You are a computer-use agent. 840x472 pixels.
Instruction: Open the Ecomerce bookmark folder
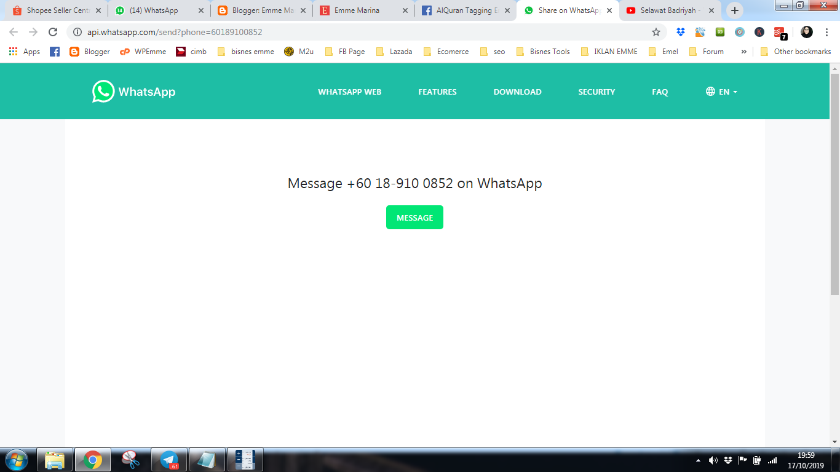[x=446, y=52]
